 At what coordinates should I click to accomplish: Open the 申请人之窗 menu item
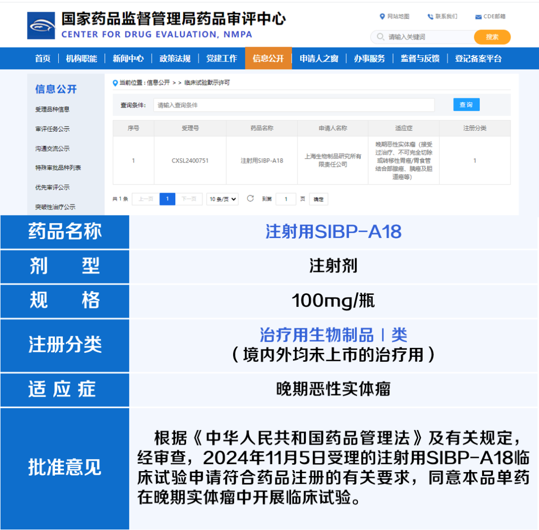point(319,58)
